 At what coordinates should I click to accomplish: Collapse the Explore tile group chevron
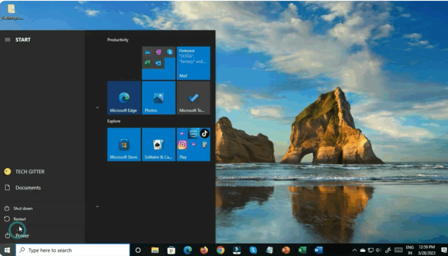coord(97,207)
